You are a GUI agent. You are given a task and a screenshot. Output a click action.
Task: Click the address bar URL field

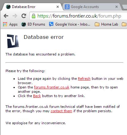click(x=78, y=16)
